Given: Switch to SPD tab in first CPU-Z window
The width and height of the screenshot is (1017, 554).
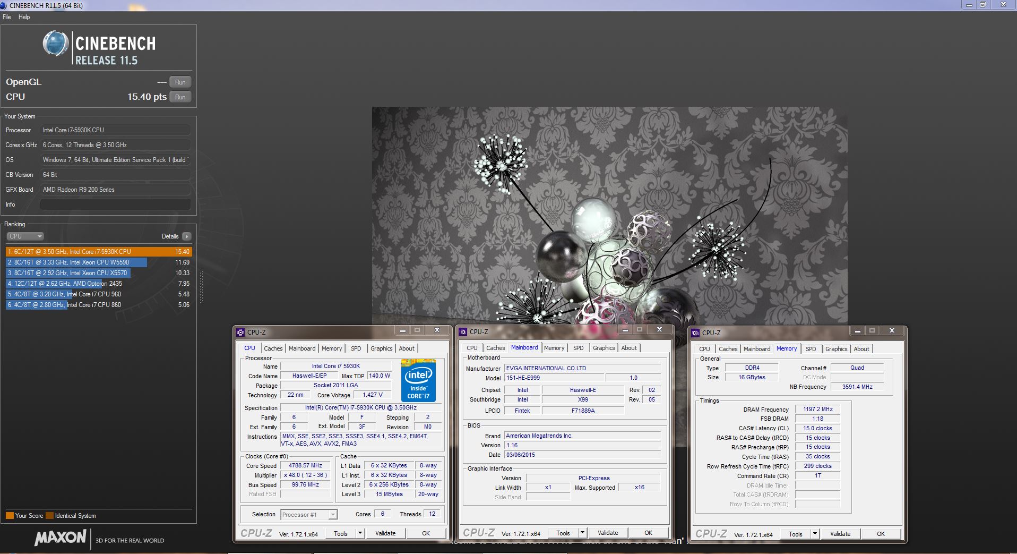Looking at the screenshot, I should coord(356,348).
